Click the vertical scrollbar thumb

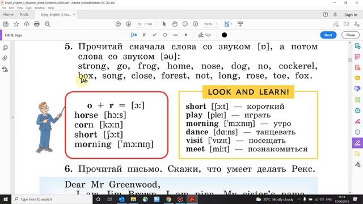[x=350, y=60]
